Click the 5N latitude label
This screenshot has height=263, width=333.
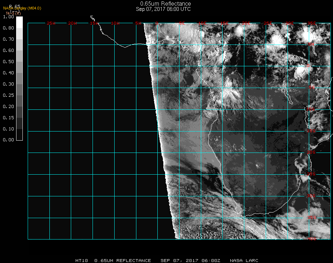(x=311, y=44)
